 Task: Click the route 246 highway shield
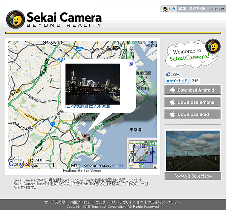61,59
